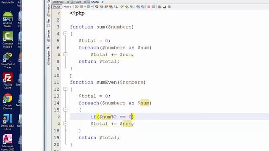Toggle Bookmark on current line
Image resolution: width=269 pixels, height=151 pixels.
[132, 7]
